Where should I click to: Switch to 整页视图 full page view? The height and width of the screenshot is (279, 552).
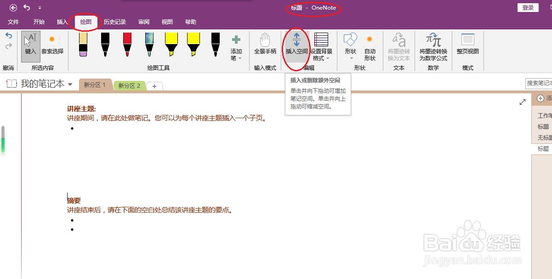click(468, 45)
